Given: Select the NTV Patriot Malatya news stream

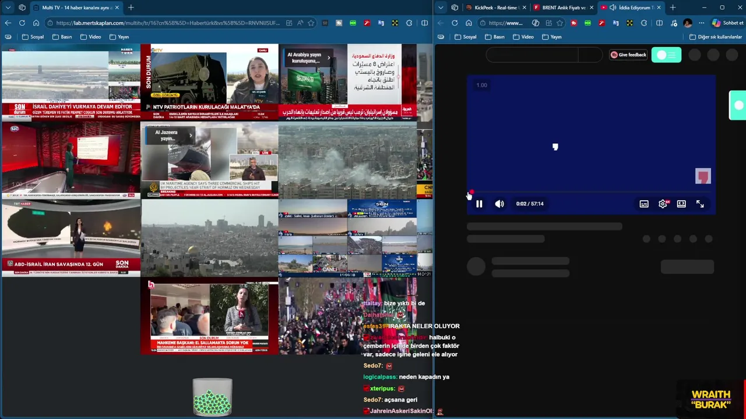Looking at the screenshot, I should [x=209, y=82].
